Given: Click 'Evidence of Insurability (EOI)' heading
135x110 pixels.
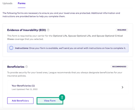Looking at the screenshot, I should [26, 30].
